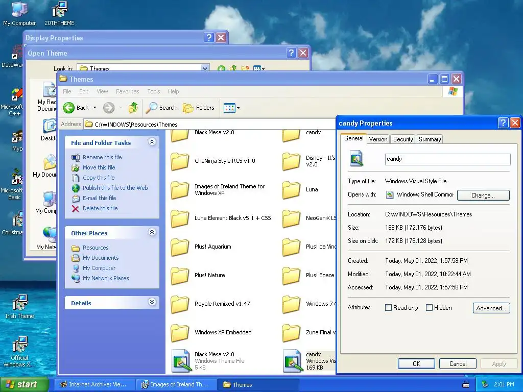Switch to Internet Archive taskbar button
The image size is (523, 392).
(x=94, y=385)
